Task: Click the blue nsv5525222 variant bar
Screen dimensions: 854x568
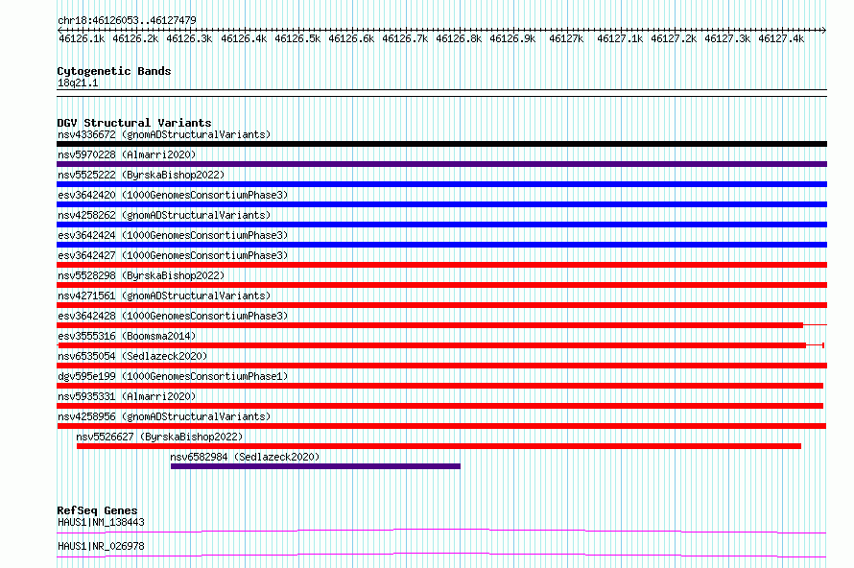Action: click(441, 184)
